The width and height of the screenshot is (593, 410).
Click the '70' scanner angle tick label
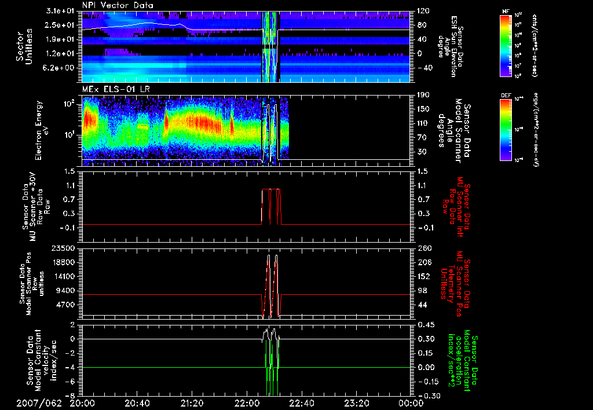point(422,138)
